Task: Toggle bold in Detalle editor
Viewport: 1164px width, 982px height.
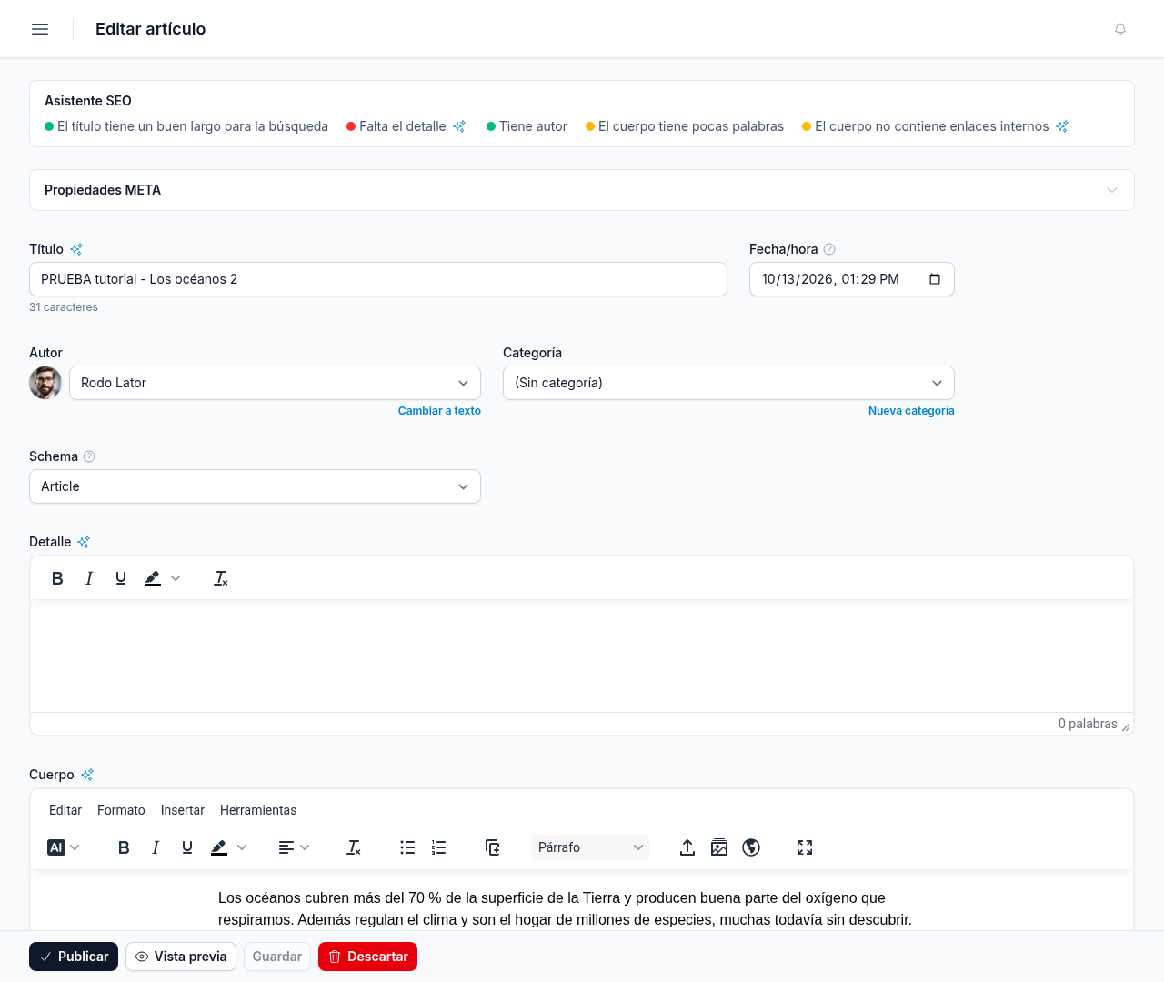Action: point(57,578)
